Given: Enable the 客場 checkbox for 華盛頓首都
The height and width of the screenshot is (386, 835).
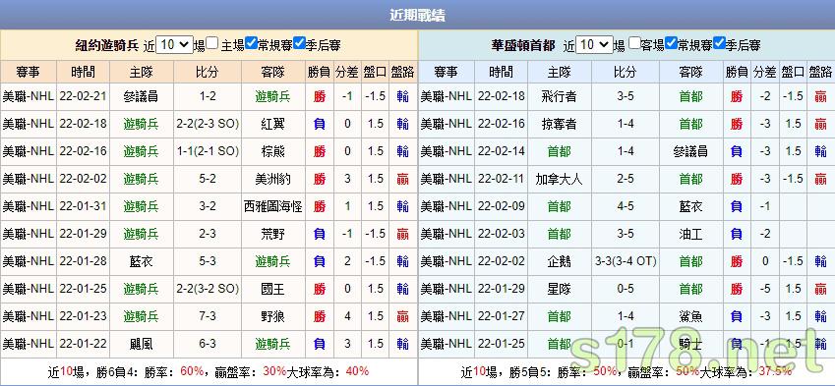Looking at the screenshot, I should coord(633,43).
